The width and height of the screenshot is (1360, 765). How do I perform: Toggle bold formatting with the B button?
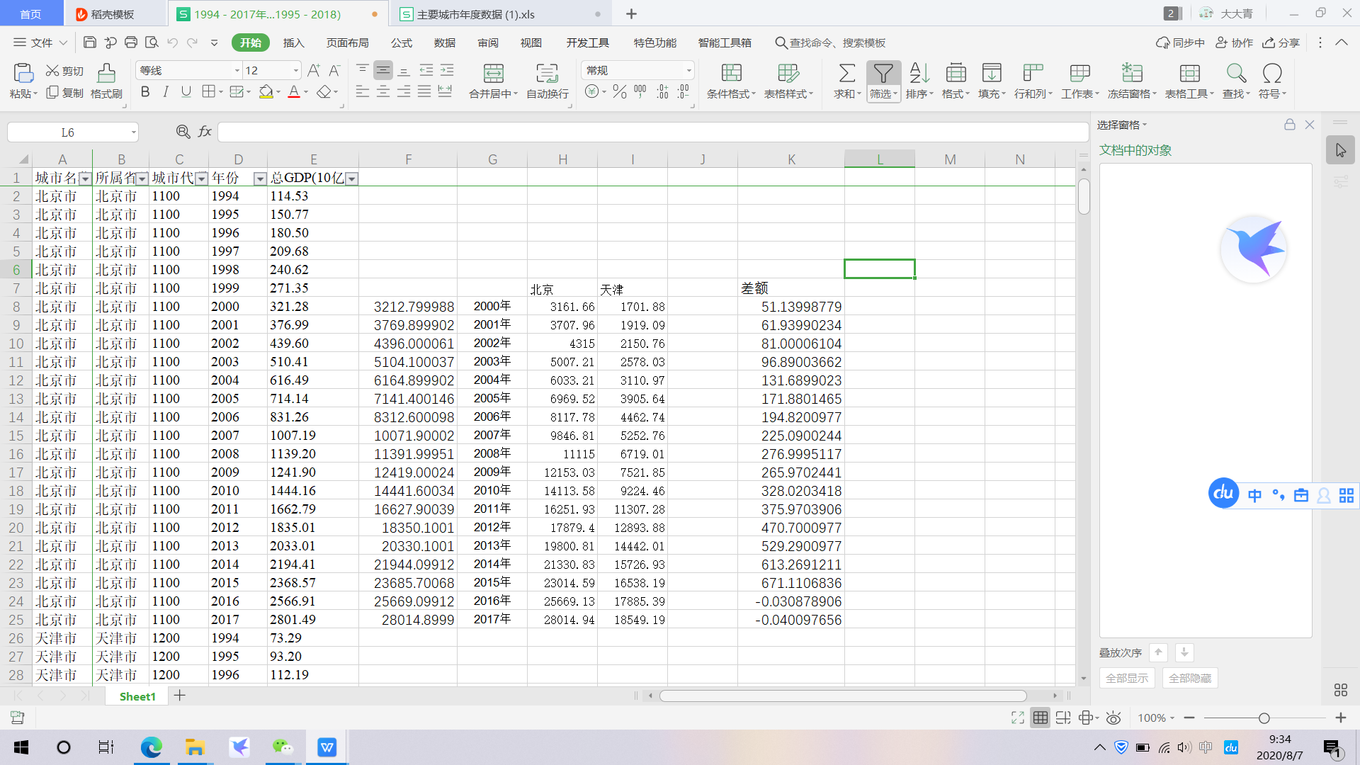(145, 92)
